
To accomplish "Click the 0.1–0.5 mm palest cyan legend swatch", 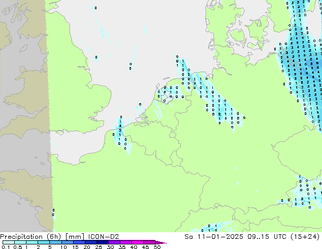I will click(x=9, y=242).
